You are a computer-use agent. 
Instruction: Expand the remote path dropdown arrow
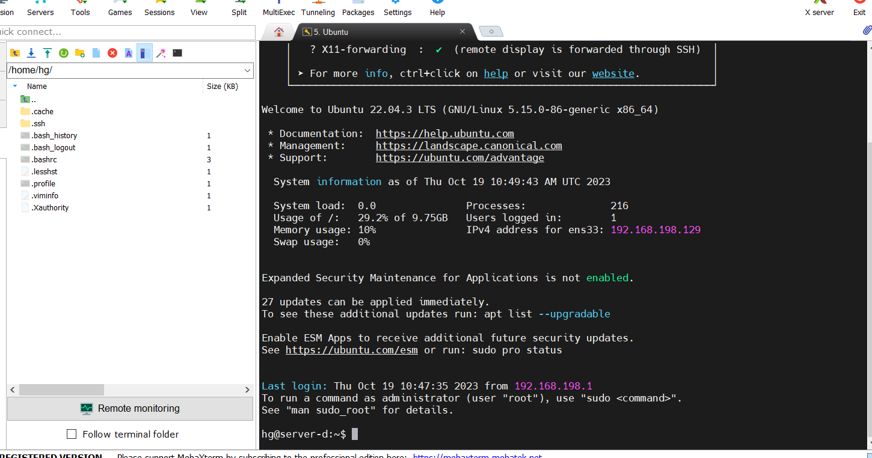pyautogui.click(x=247, y=70)
